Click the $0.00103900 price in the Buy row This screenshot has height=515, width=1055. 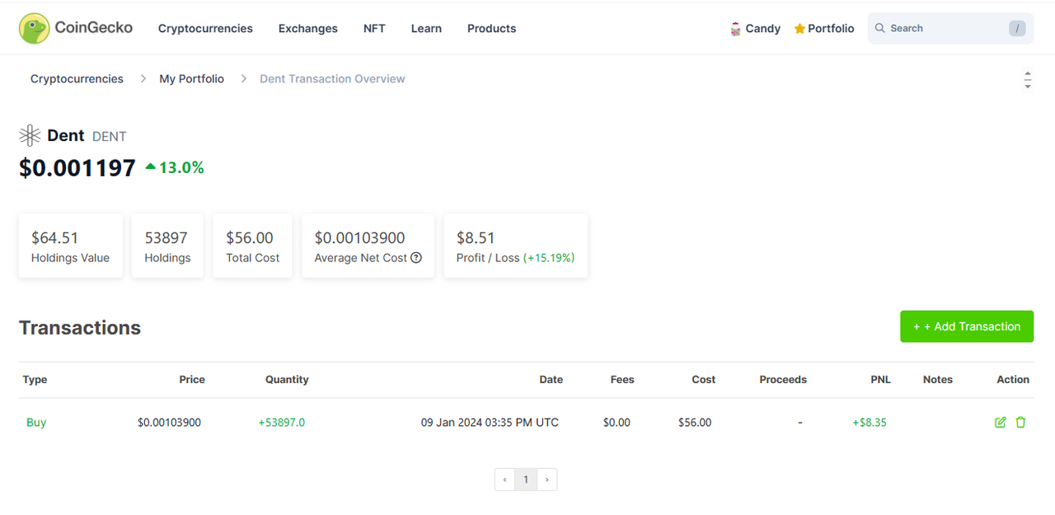(x=169, y=423)
